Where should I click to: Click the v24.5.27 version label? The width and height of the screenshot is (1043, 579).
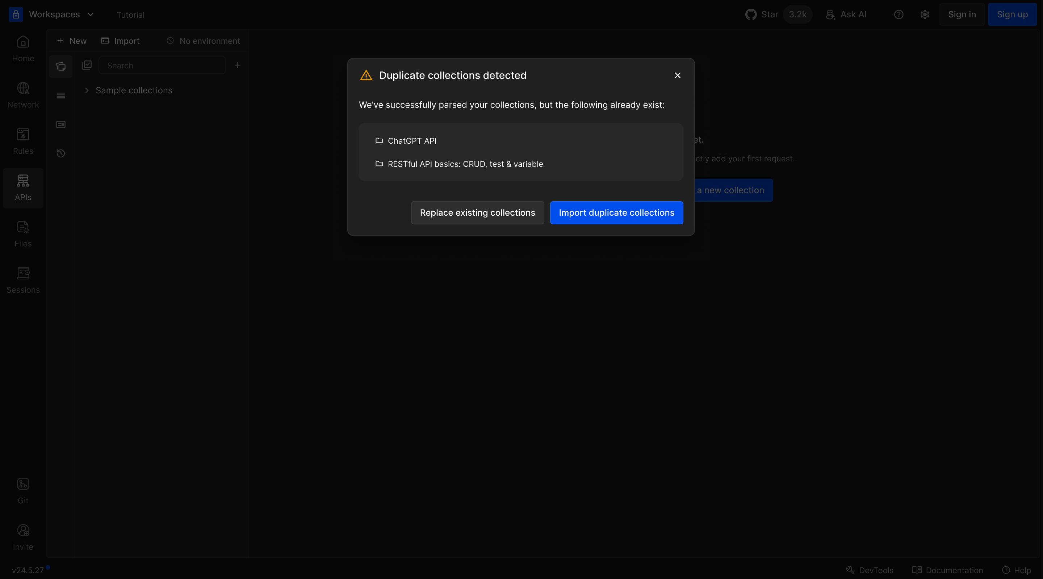point(28,570)
